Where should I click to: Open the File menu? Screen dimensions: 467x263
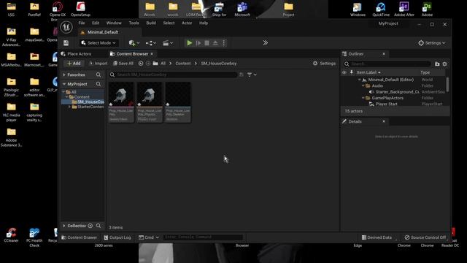(82, 23)
